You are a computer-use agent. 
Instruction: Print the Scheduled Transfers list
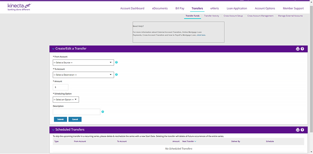tap(298, 130)
